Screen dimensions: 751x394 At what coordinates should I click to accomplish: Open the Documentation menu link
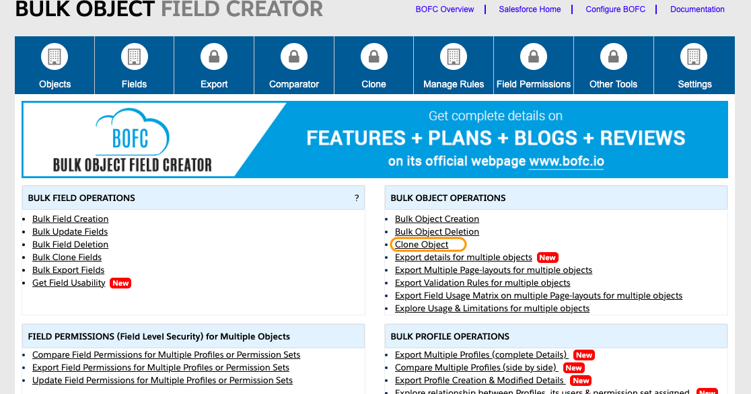click(x=697, y=9)
